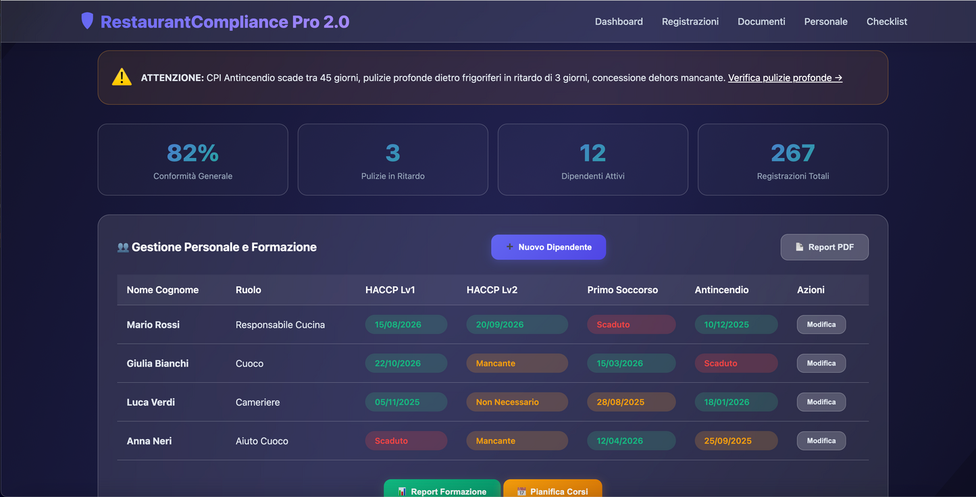Switch to the Registrazioni section
The image size is (976, 497).
690,21
